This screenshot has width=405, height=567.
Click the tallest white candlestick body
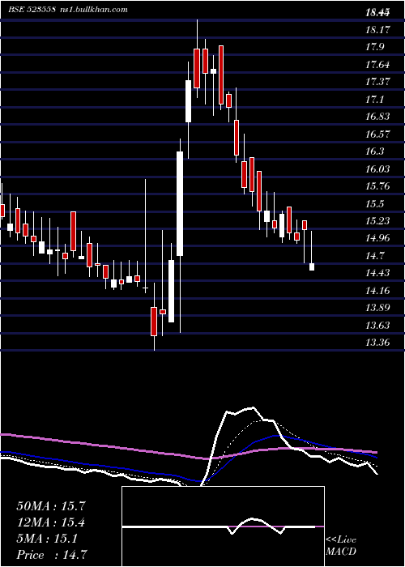click(180, 203)
